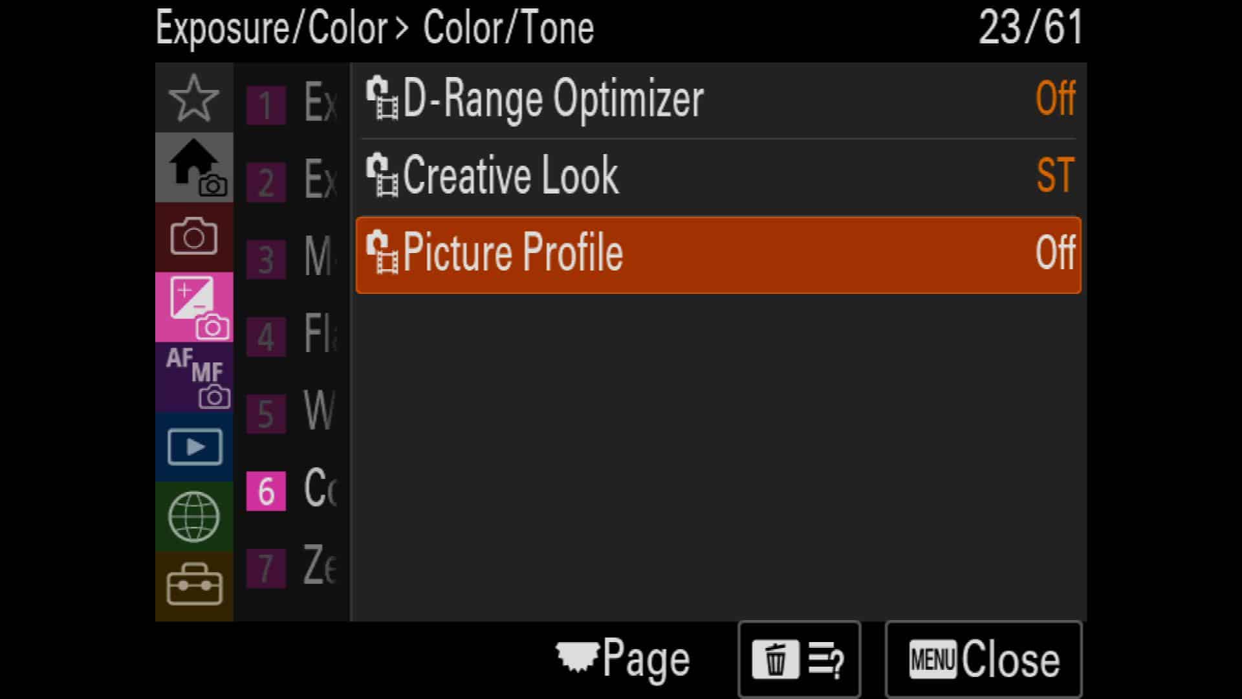This screenshot has height=699, width=1242.
Task: Change the Picture Profile Off value
Action: click(x=1055, y=252)
